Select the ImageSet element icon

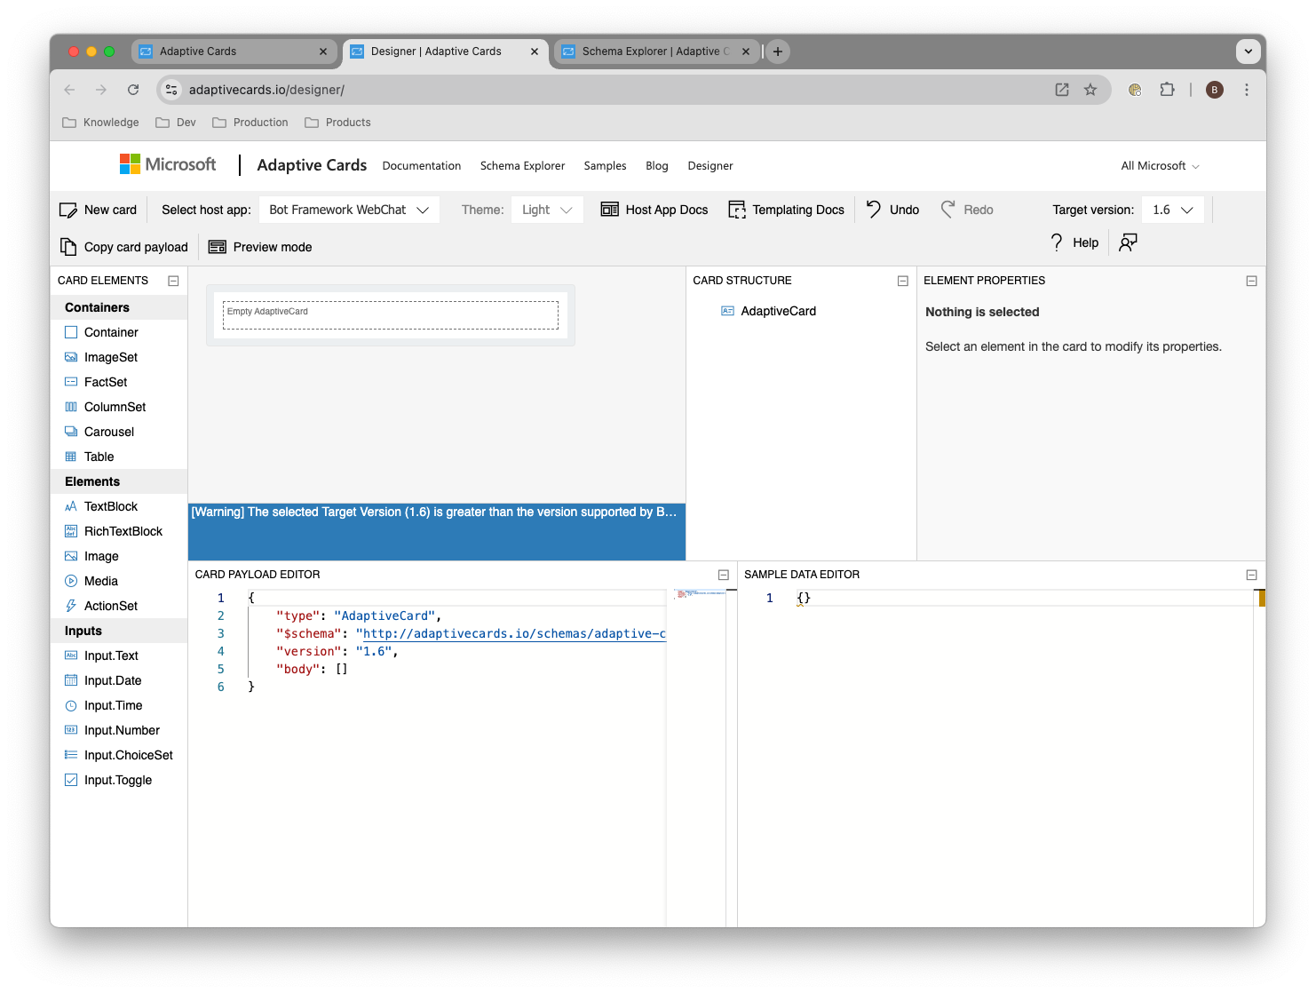click(71, 357)
